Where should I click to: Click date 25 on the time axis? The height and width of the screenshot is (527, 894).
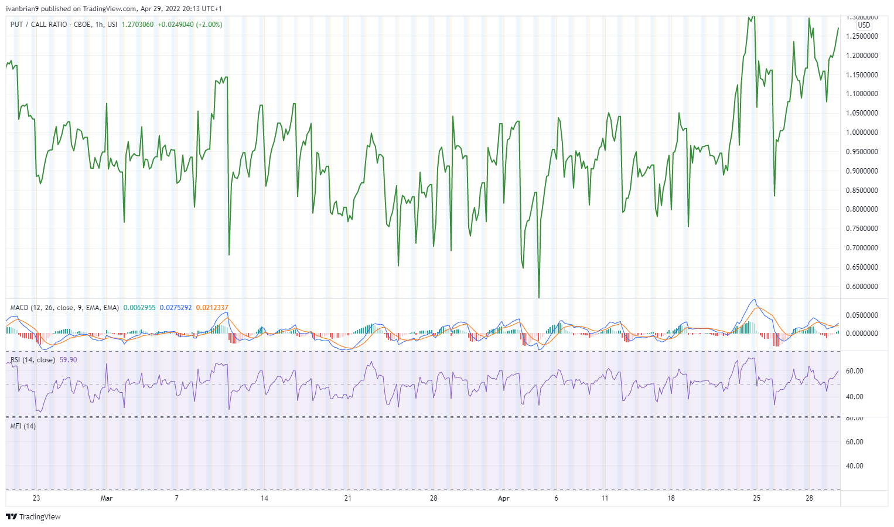pos(756,498)
